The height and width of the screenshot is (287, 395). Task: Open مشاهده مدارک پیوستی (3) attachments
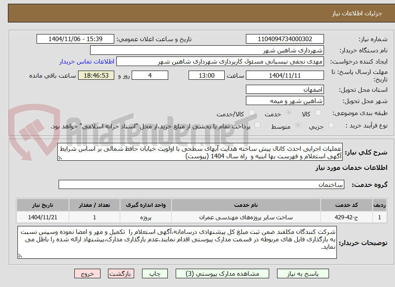pyautogui.click(x=222, y=274)
